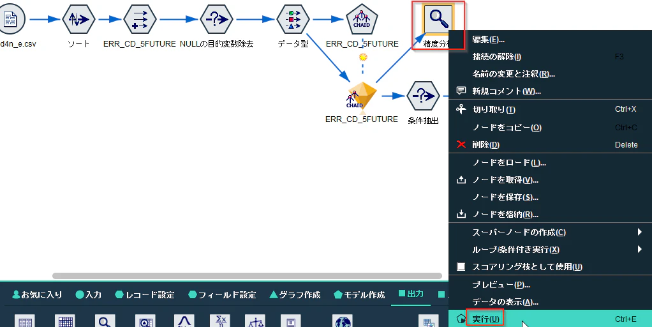Viewport: 652px width, 327px height.
Task: Choose 接続の解除(I) from context menu
Action: [x=550, y=57]
